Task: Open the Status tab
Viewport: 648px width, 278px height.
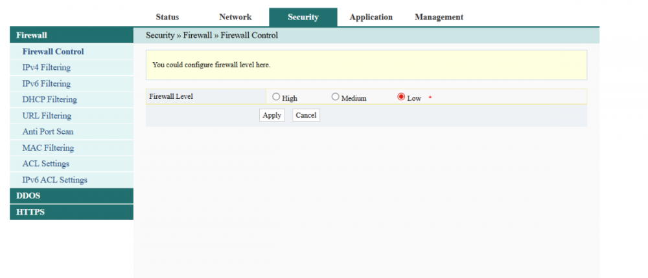Action: coord(167,17)
